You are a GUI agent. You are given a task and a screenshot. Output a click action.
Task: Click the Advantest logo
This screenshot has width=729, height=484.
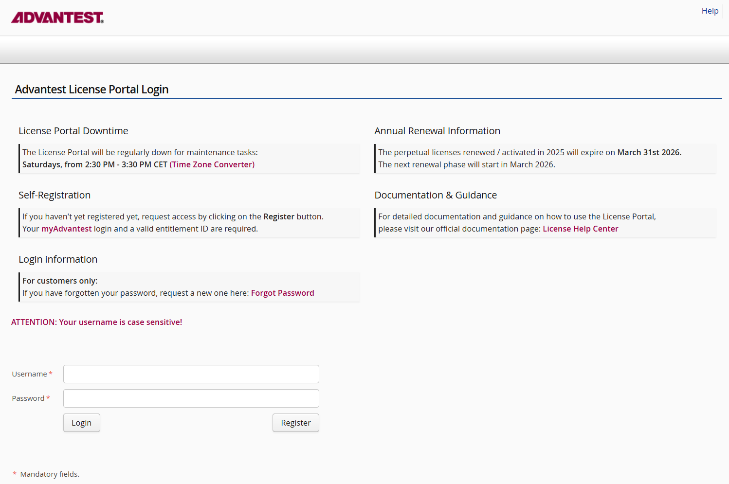[57, 18]
